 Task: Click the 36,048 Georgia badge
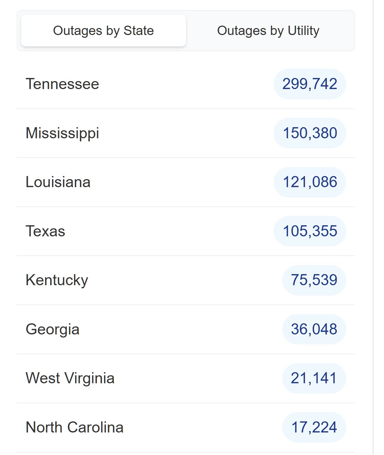tap(314, 329)
